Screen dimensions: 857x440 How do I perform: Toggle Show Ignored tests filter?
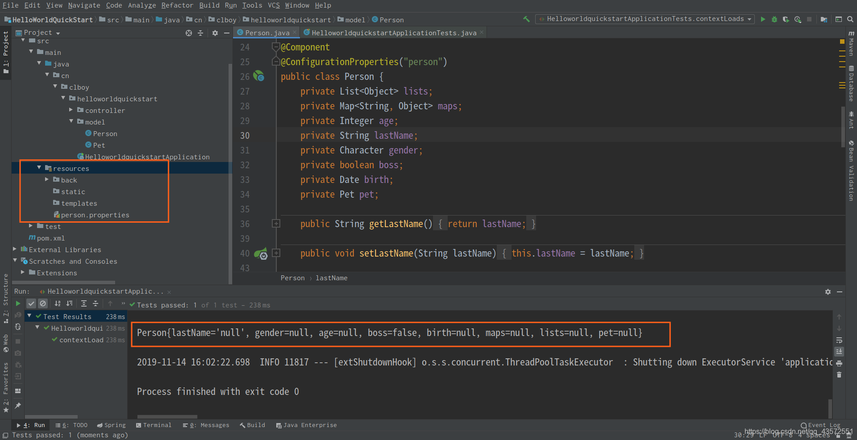[x=43, y=303]
